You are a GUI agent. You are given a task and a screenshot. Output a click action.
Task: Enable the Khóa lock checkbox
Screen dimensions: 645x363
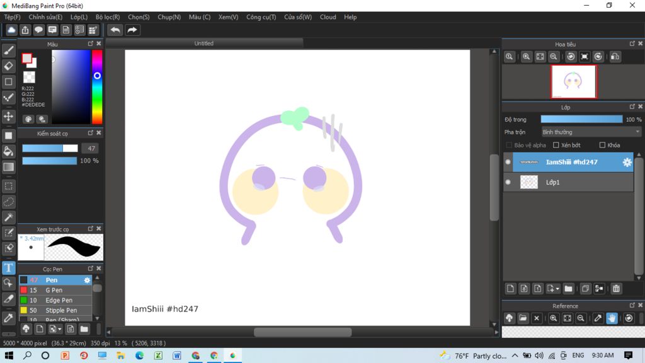(602, 145)
